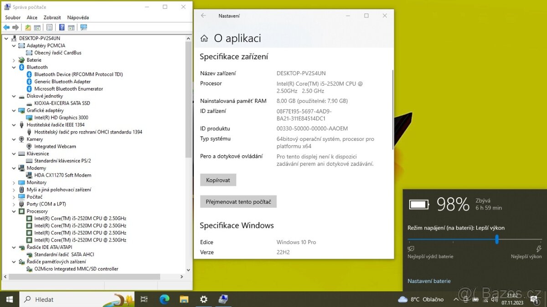
Task: Launch Microsoft Edge from the taskbar
Action: click(164, 299)
